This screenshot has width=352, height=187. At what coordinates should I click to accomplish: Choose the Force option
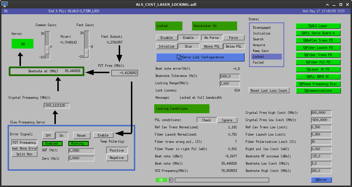(234, 38)
